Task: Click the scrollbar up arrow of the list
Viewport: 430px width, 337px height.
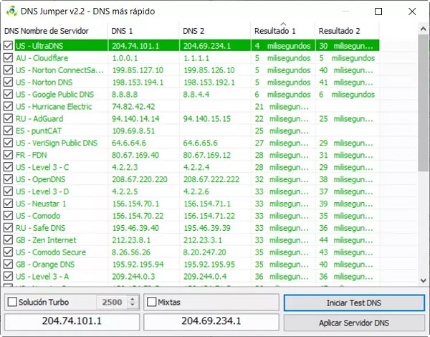Action: 423,29
